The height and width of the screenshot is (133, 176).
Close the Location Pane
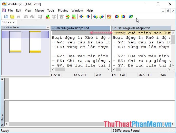pos(48,27)
